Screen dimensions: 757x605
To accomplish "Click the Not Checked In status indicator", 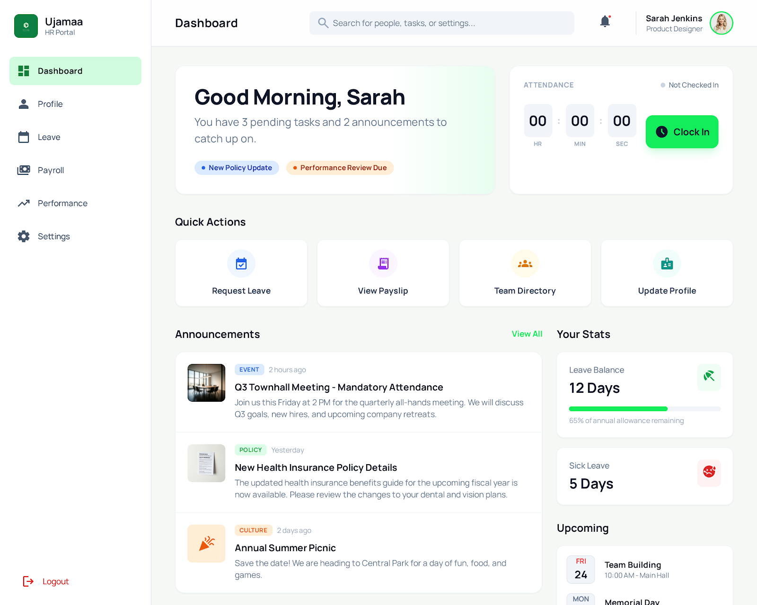I will 689,85.
